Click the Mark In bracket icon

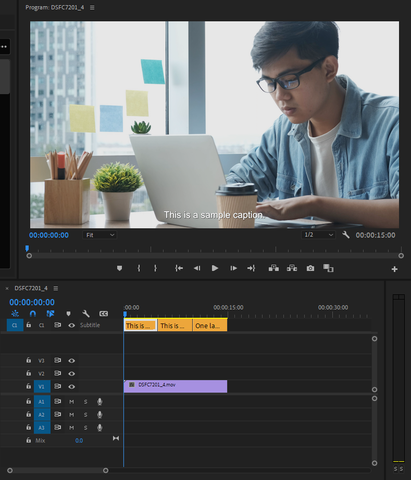139,268
